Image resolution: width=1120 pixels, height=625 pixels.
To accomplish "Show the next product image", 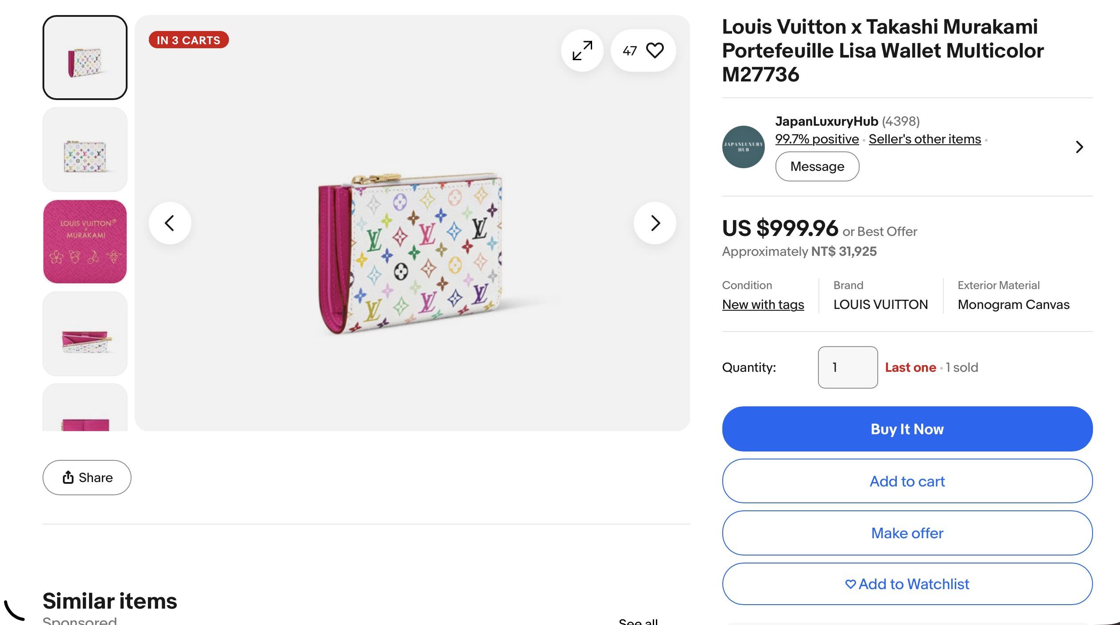I will point(655,223).
